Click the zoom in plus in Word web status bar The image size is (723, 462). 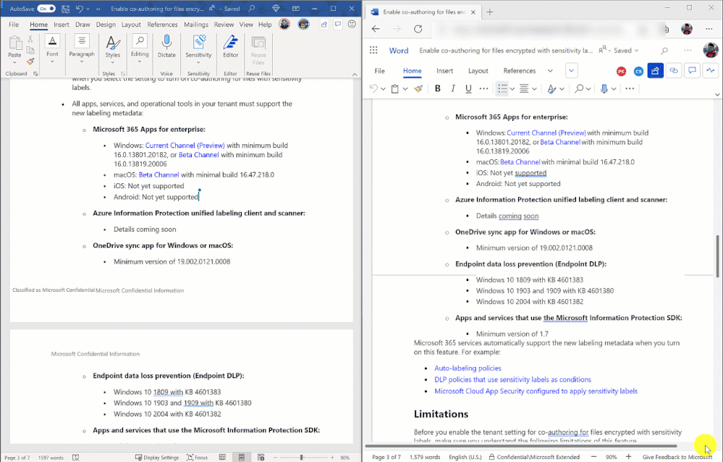tap(628, 456)
